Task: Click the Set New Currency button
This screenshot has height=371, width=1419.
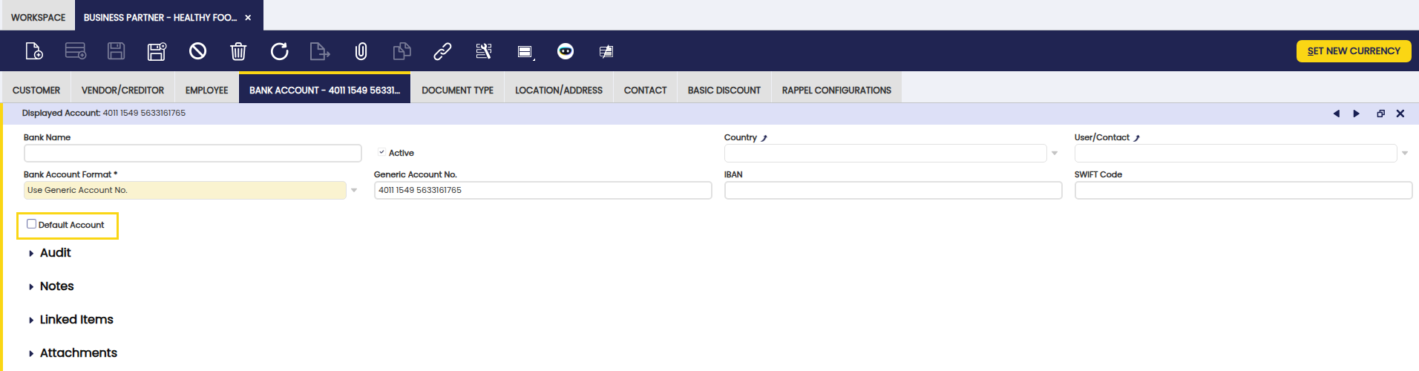Action: 1353,51
